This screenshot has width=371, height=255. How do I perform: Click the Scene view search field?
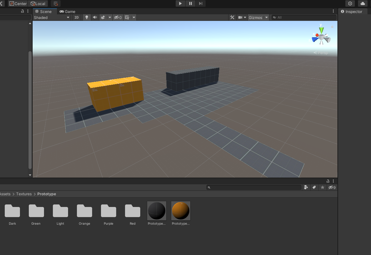(304, 17)
